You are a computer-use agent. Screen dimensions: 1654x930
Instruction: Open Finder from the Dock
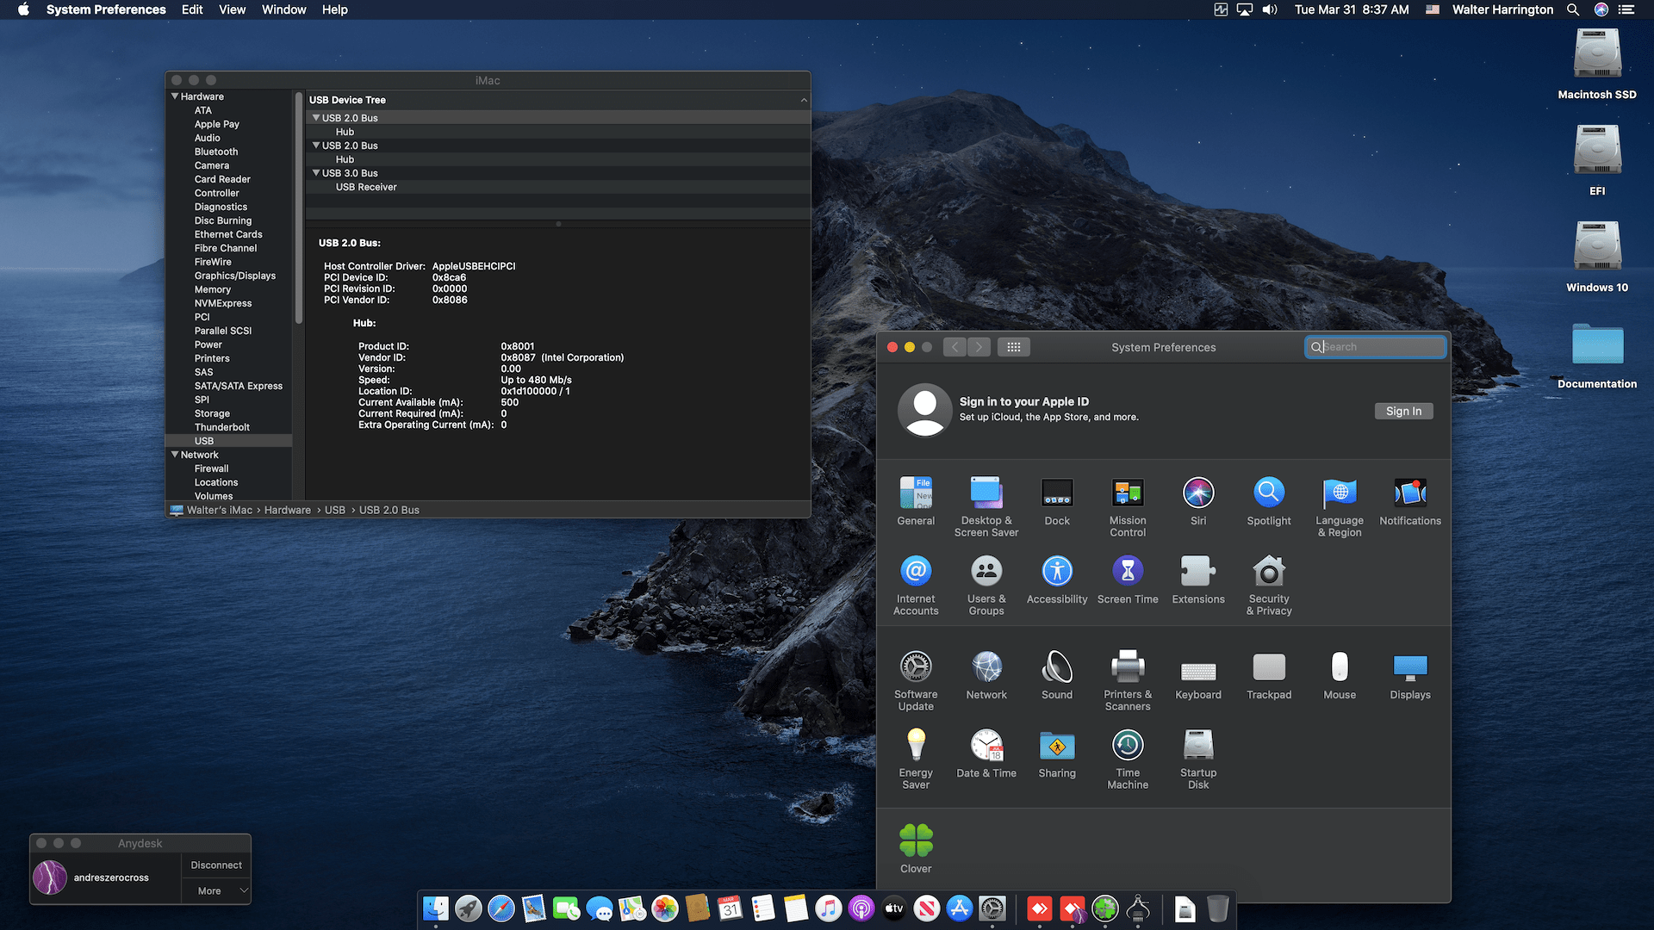point(436,908)
